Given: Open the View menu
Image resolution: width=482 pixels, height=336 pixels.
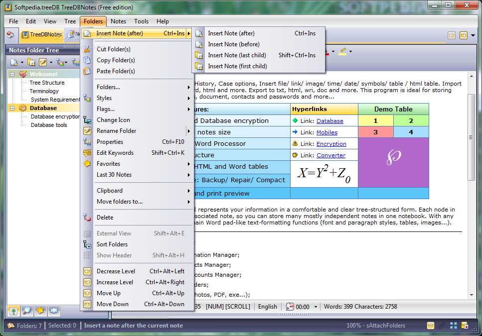Looking at the screenshot, I should click(x=50, y=21).
